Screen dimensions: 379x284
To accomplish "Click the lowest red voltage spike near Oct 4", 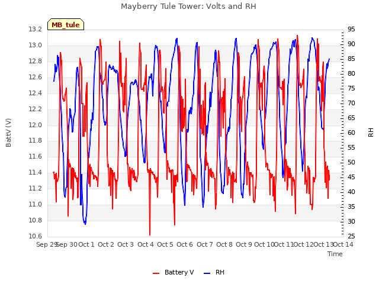I will [x=150, y=234].
